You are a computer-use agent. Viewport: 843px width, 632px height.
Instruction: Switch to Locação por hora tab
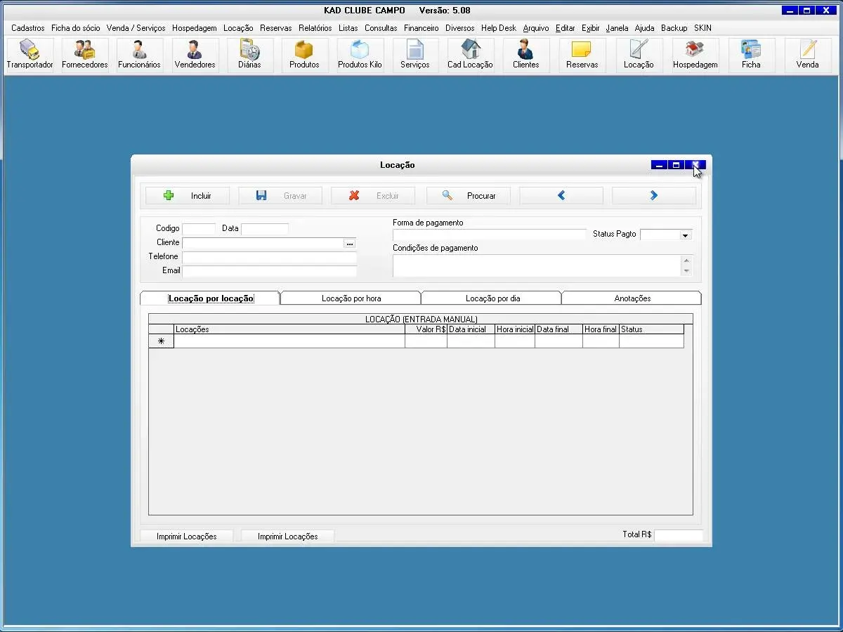(351, 298)
